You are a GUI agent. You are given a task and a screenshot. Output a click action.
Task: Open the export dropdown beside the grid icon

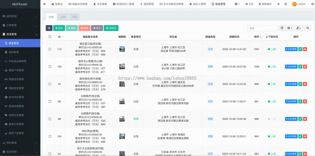click(299, 28)
